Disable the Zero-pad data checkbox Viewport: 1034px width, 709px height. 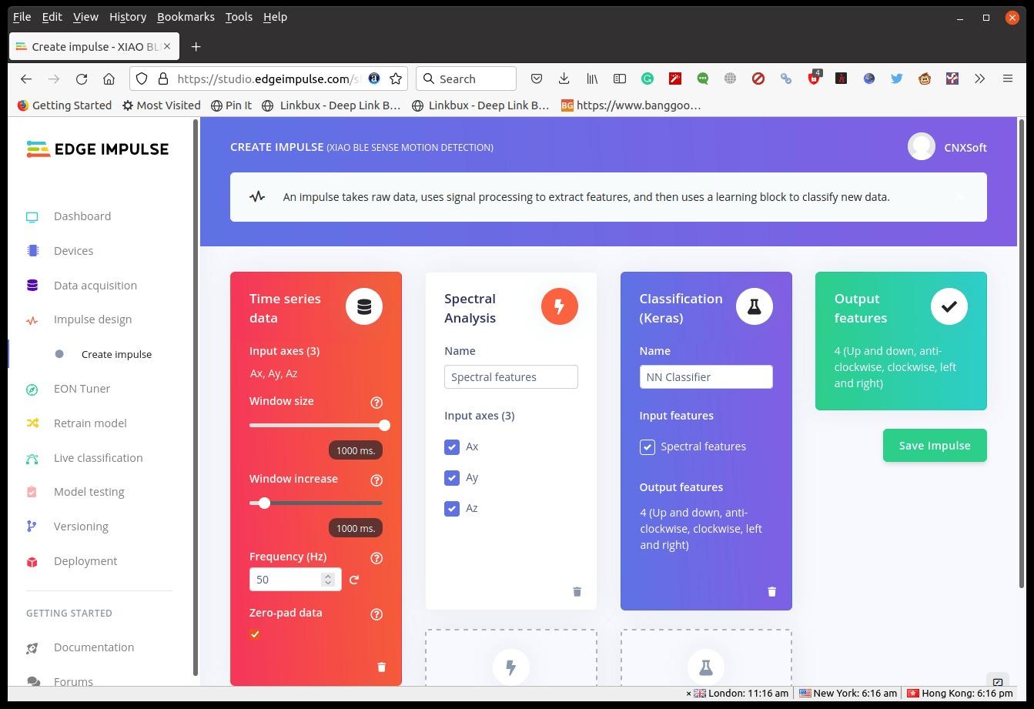click(x=255, y=634)
